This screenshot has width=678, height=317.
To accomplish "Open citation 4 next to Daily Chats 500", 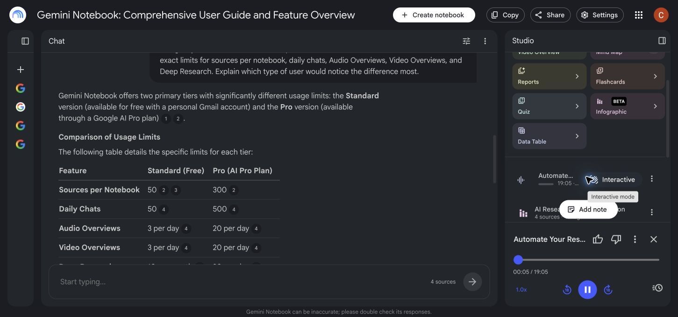I will pyautogui.click(x=234, y=209).
